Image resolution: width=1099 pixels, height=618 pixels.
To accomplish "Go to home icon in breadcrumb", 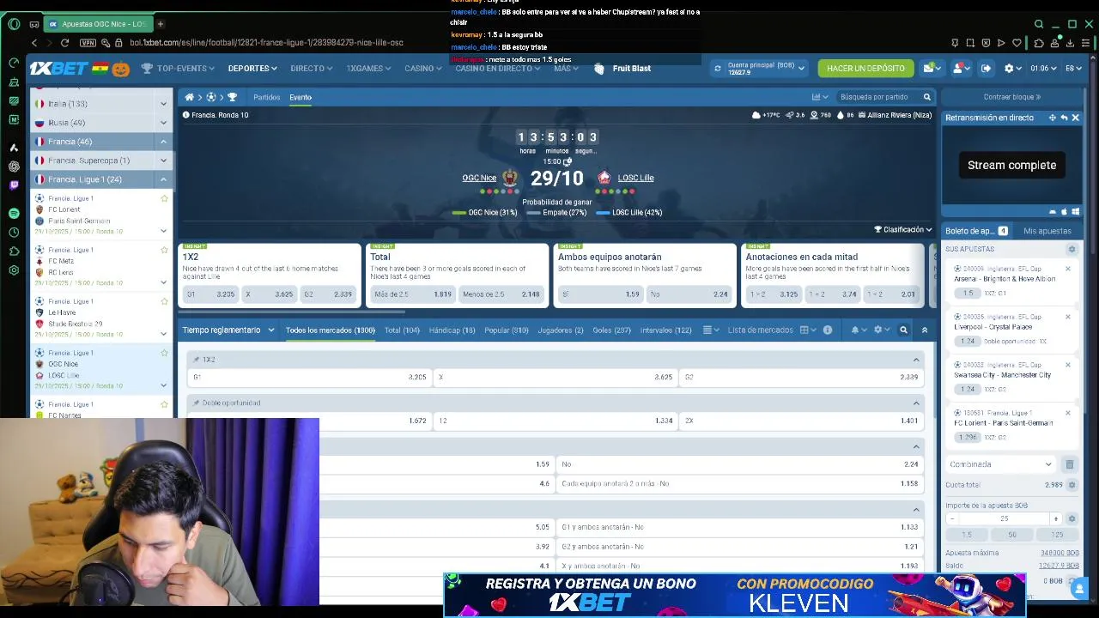I will point(189,97).
